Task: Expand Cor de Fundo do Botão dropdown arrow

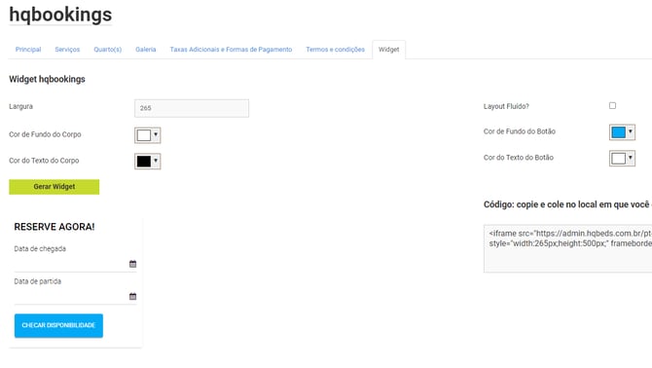Action: tap(631, 131)
